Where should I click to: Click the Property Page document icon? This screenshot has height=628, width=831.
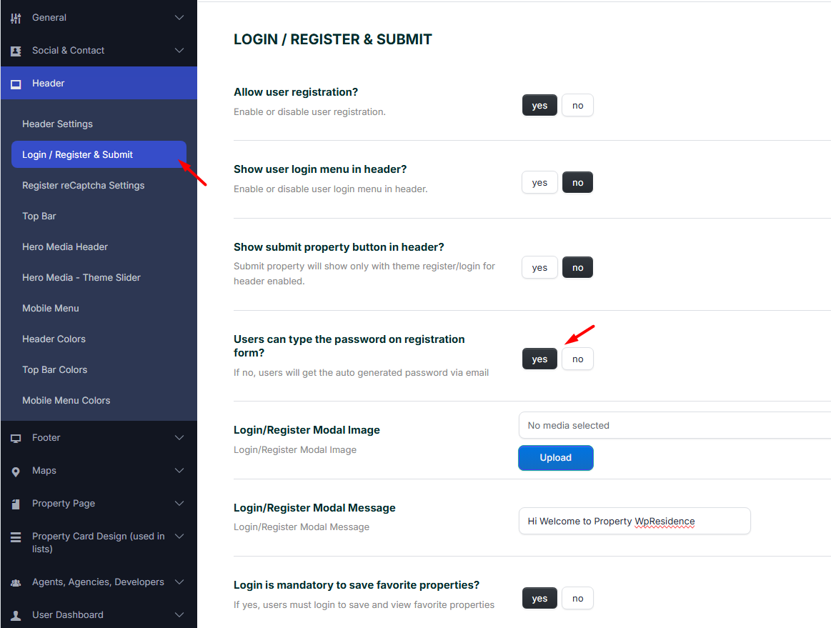(x=16, y=504)
